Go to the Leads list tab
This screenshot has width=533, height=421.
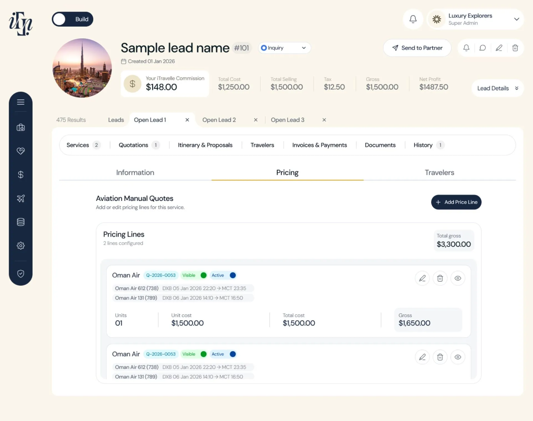116,120
